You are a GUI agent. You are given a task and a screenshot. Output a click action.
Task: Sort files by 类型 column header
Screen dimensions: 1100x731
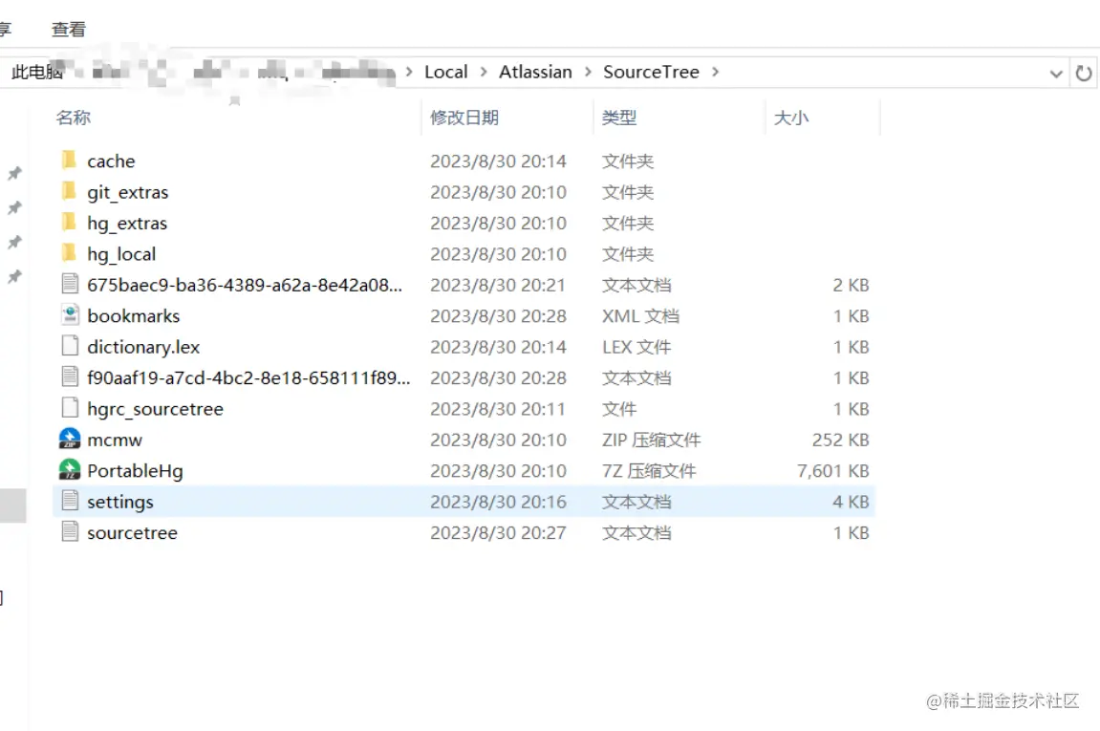click(x=618, y=118)
